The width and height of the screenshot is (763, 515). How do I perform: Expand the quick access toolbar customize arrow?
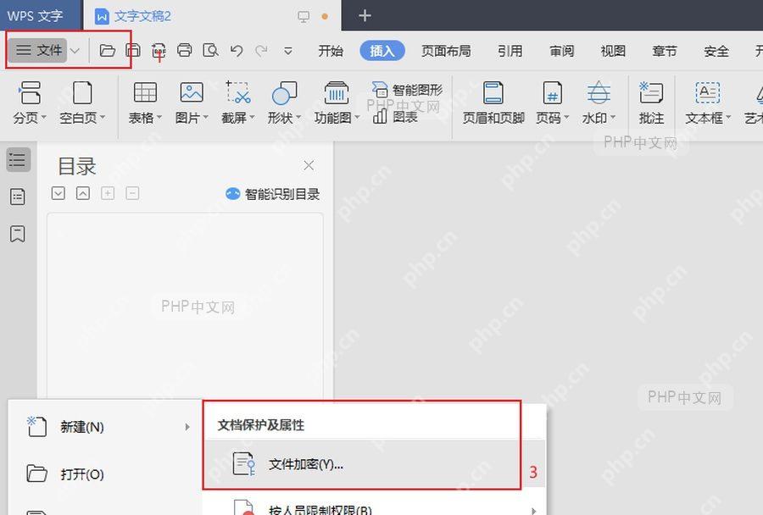coord(288,51)
